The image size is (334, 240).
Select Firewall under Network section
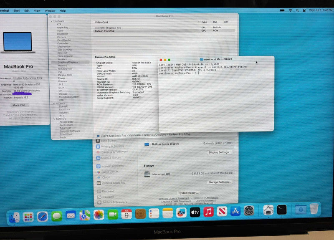tap(63, 106)
